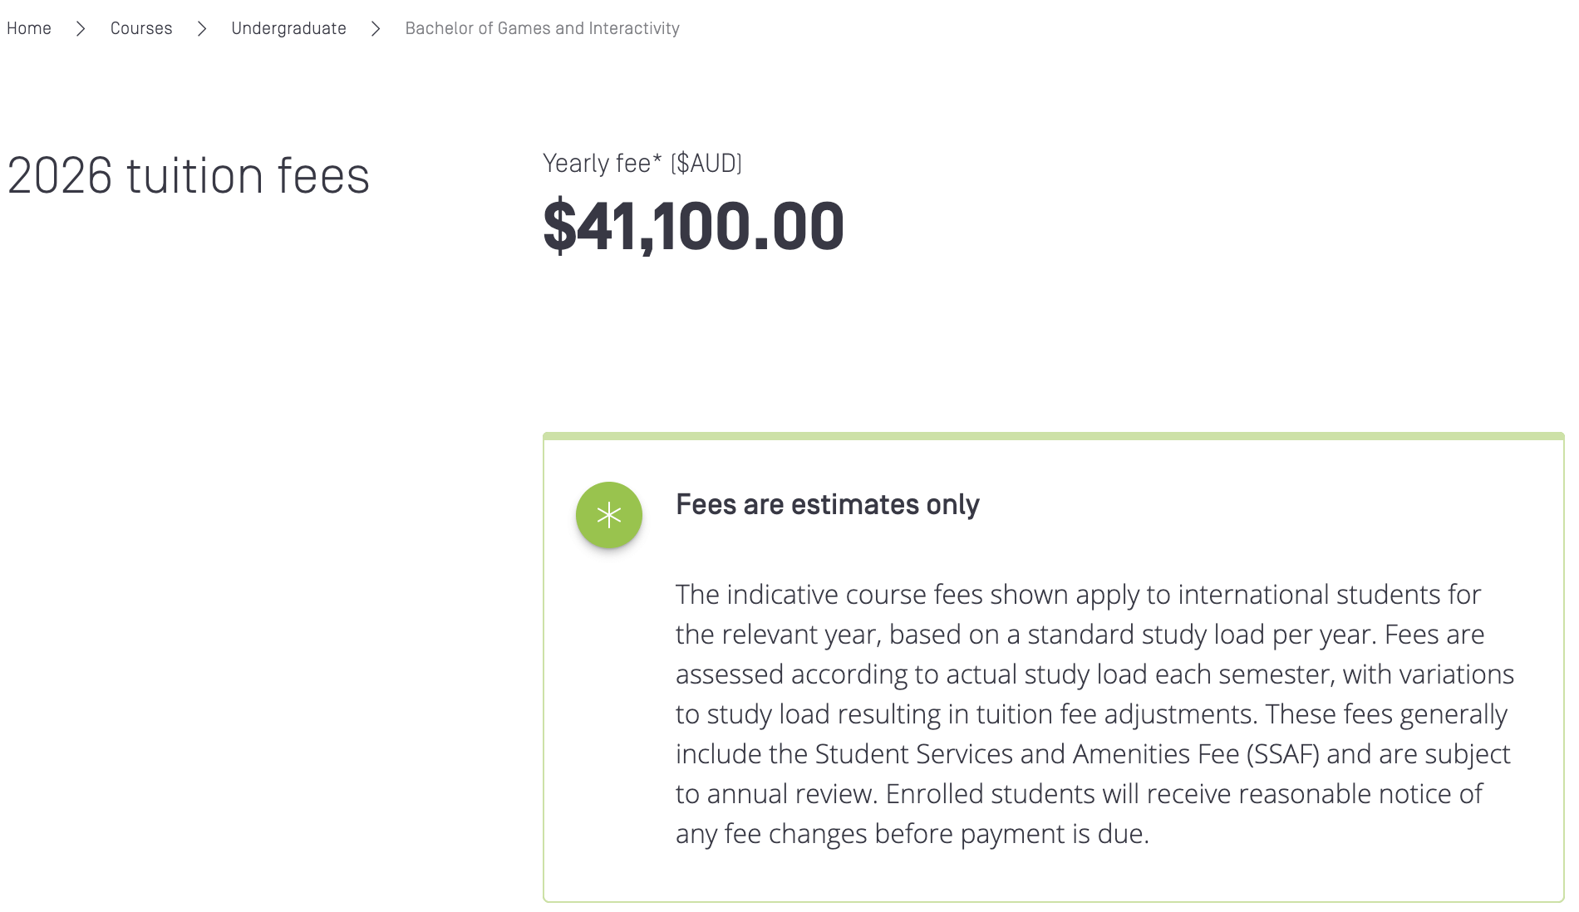Click the chevron before Bachelor of Games and Interactivity
Viewport: 1579px width, 912px height.
(376, 28)
